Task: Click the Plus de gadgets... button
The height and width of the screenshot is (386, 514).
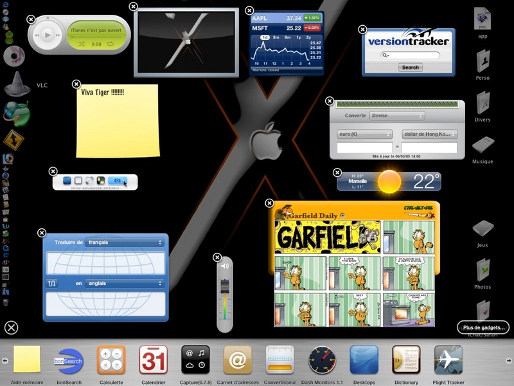Action: [483, 327]
